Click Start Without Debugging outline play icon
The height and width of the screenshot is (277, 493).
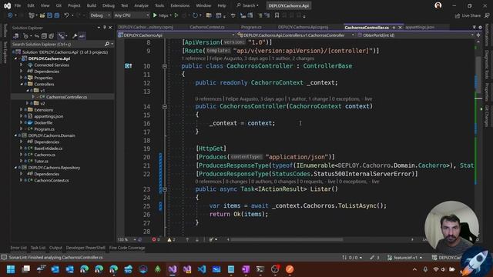point(176,15)
